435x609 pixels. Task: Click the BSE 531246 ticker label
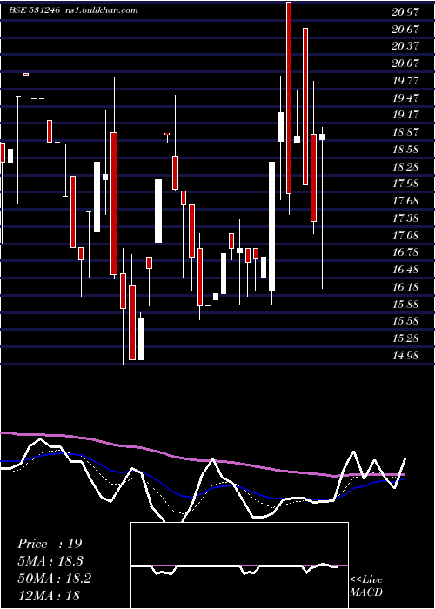point(35,10)
